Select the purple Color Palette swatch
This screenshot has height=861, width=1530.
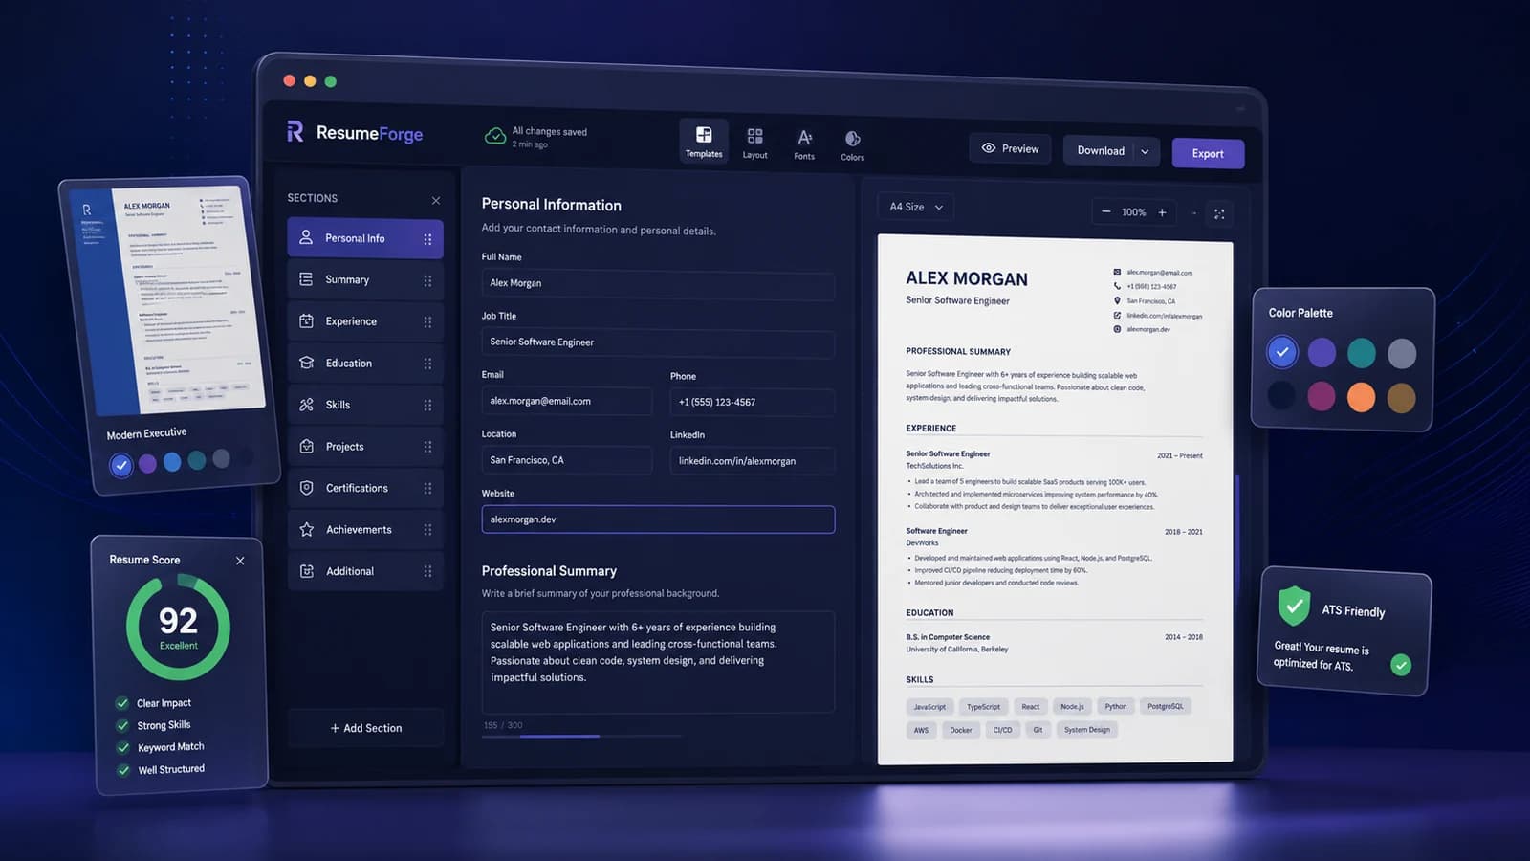[1322, 353]
